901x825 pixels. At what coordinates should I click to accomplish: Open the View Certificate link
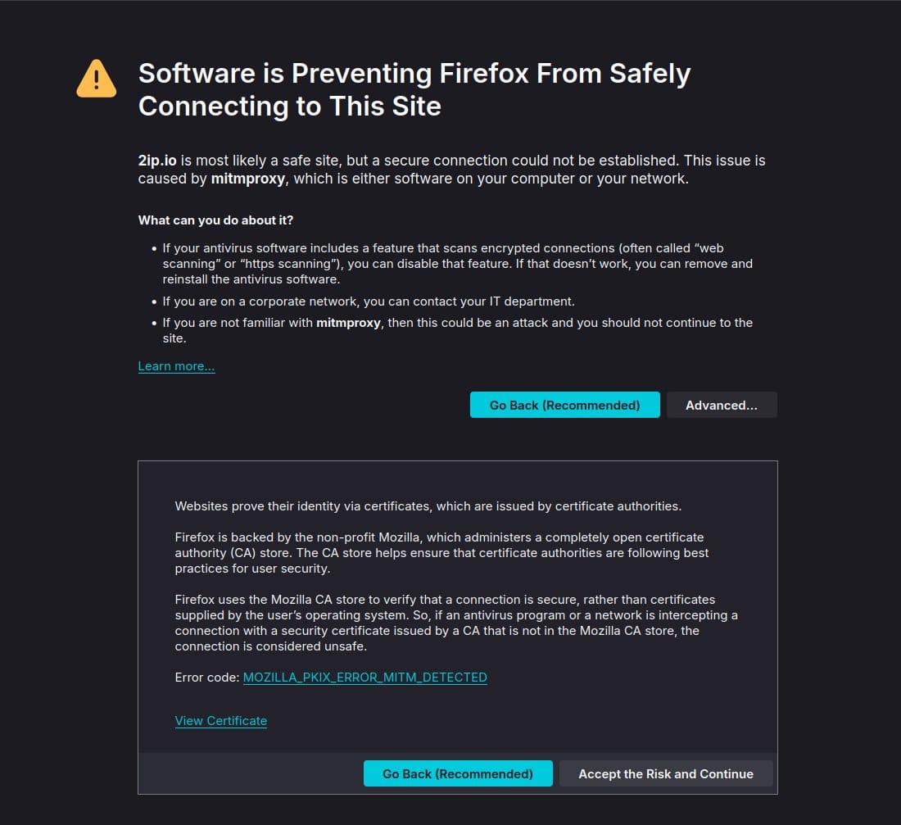(x=220, y=721)
